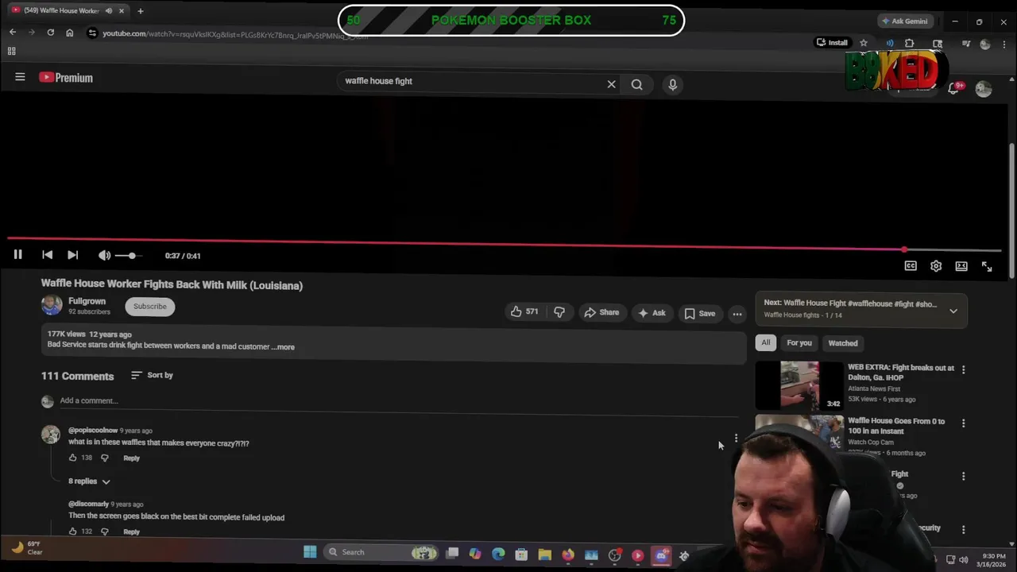Open the weather widget showing 69°F Clear
Viewport: 1017px width, 572px height.
coord(25,547)
